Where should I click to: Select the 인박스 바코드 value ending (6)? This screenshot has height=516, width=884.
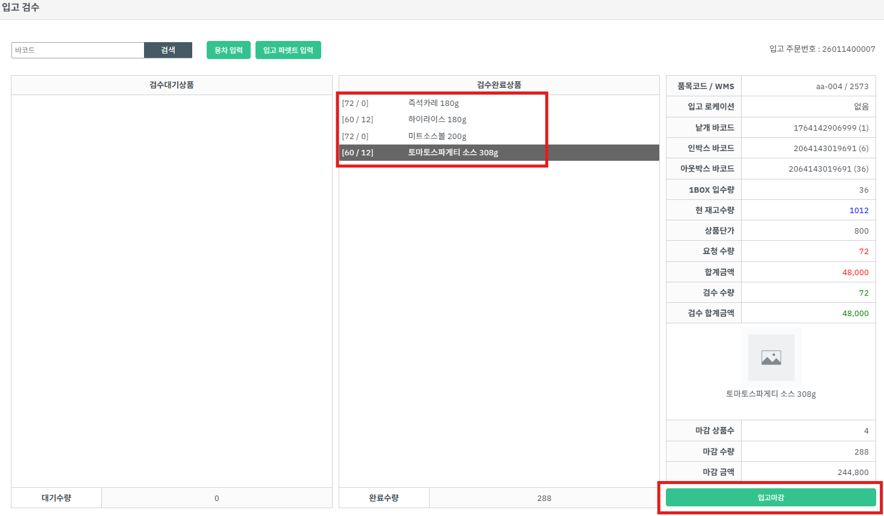(830, 148)
